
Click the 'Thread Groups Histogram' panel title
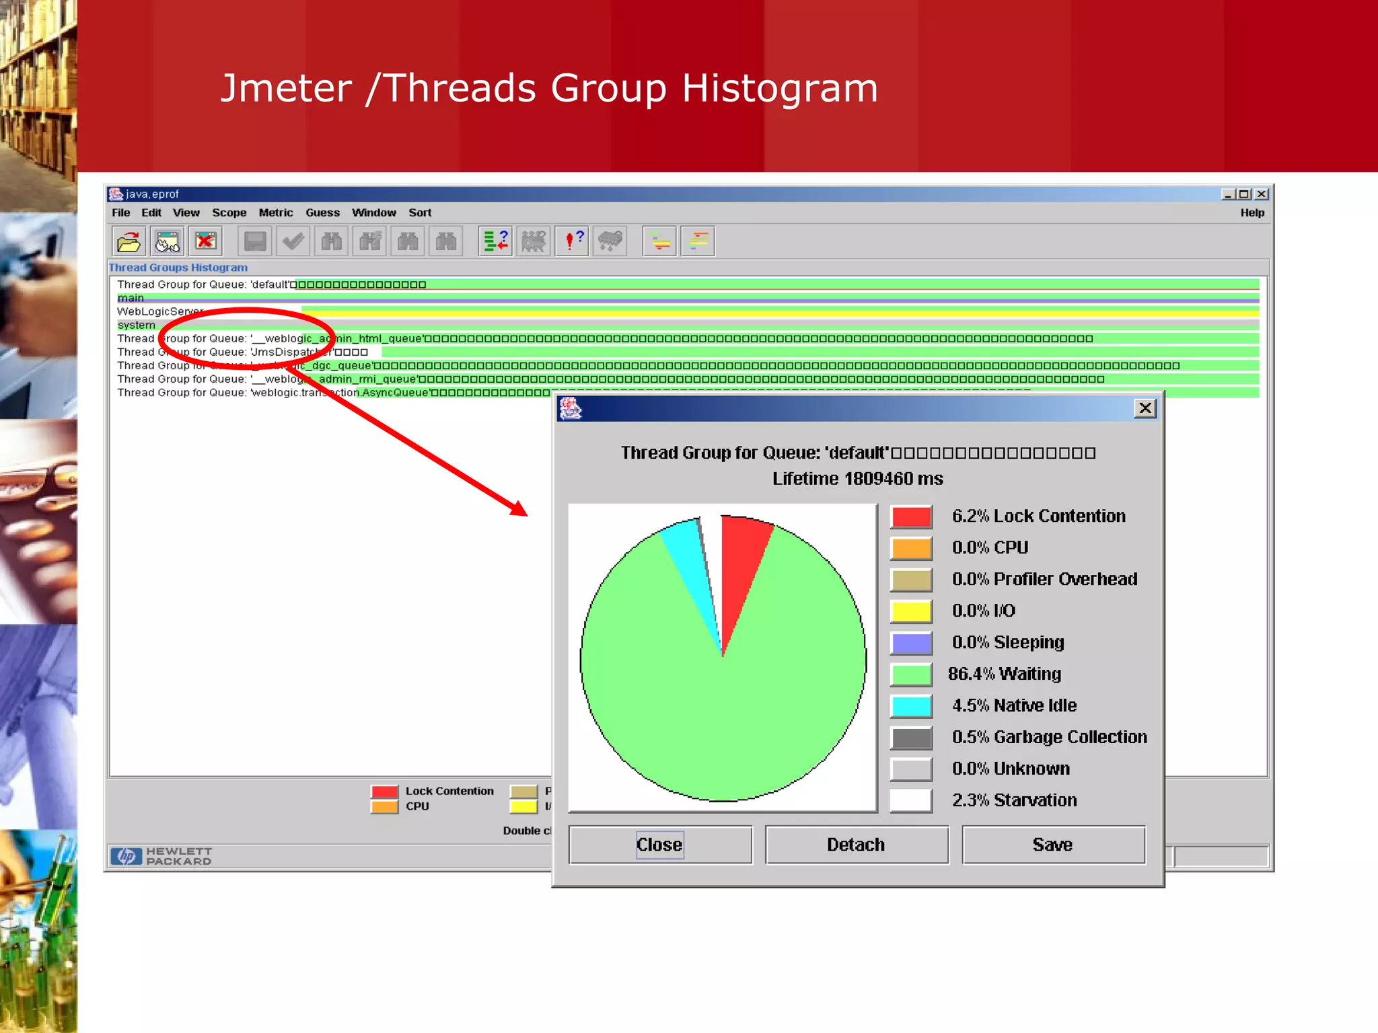point(178,268)
